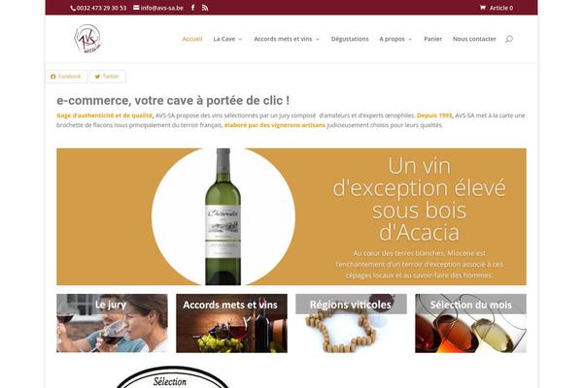Click the phone icon in top bar
583x388 pixels.
click(x=73, y=8)
